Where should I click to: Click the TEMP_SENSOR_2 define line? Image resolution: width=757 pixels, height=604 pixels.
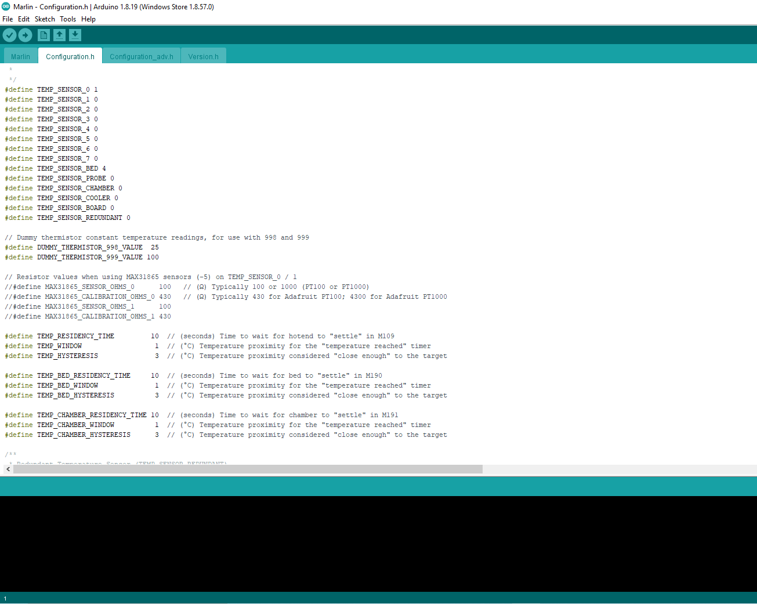(52, 109)
